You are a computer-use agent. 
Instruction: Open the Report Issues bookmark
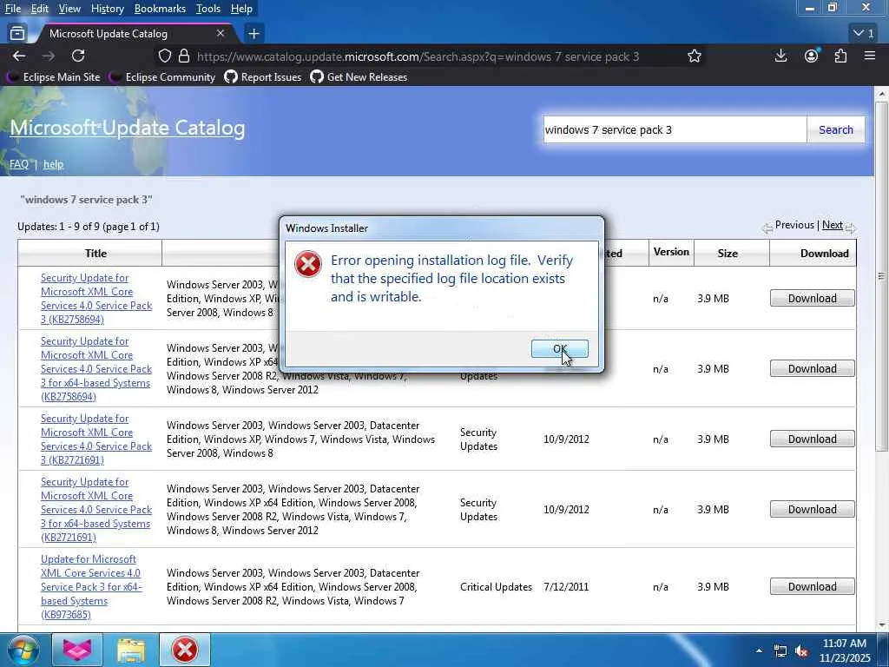pyautogui.click(x=263, y=77)
